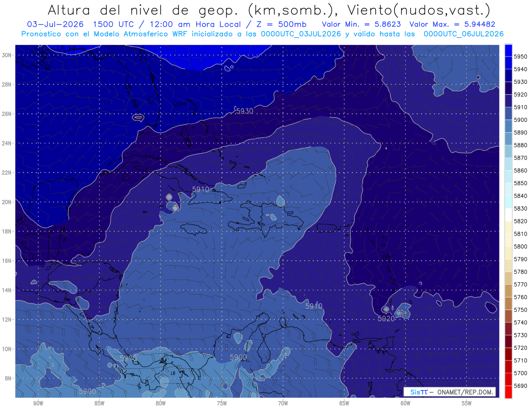
Task: Click the 22N latitude axis label
Action: click(x=7, y=173)
